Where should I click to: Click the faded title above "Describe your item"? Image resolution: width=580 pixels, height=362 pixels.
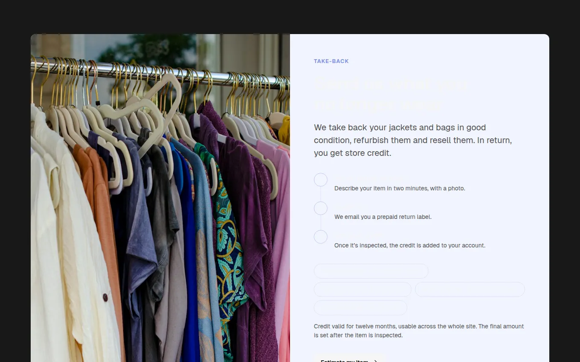(372, 177)
